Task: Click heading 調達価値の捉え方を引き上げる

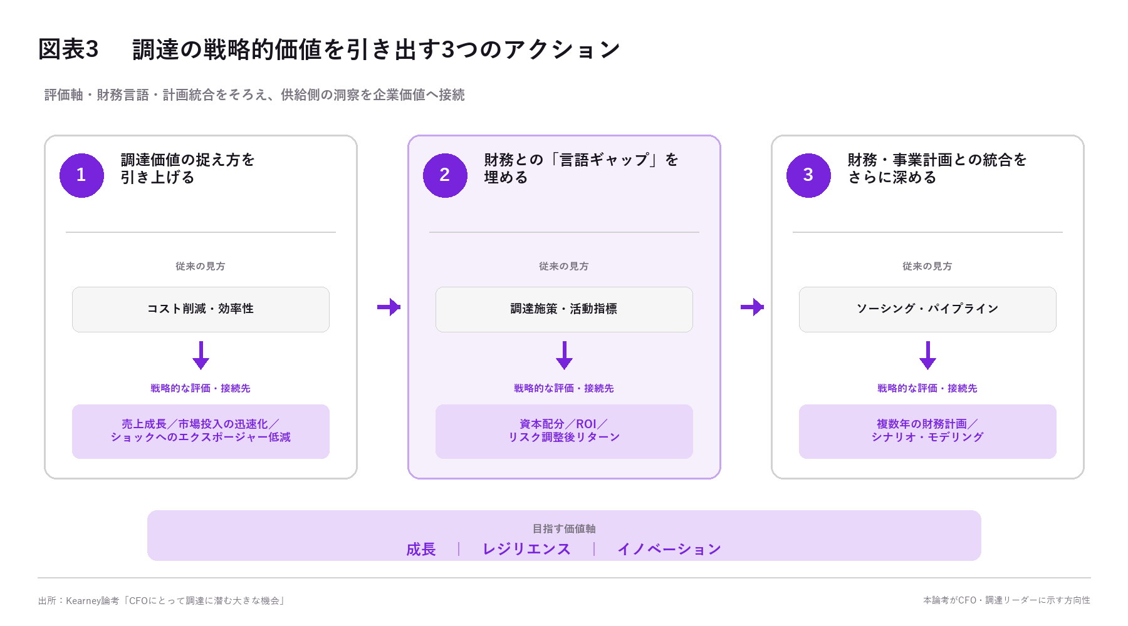Action: point(187,168)
